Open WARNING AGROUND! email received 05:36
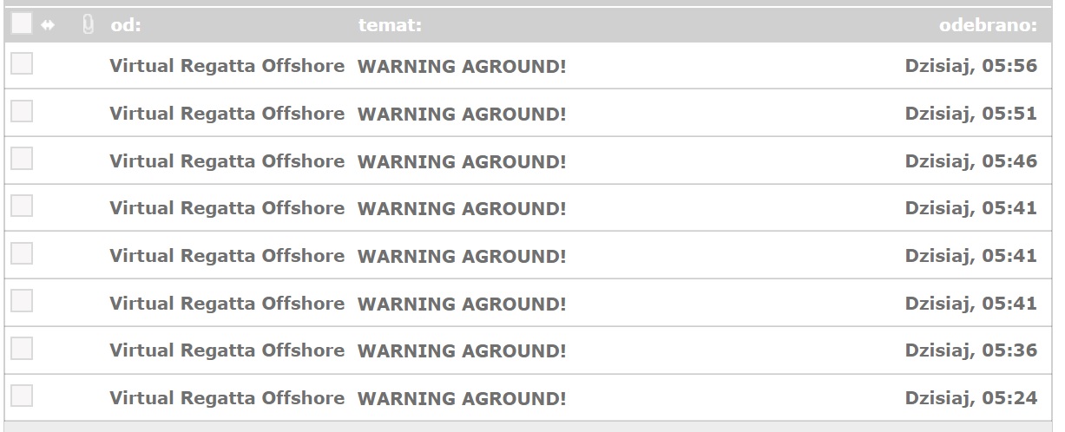 coord(462,351)
